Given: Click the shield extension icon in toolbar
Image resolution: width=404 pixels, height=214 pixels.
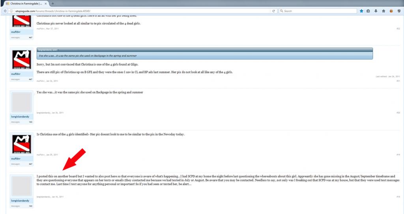Looking at the screenshot, I should click(398, 11).
